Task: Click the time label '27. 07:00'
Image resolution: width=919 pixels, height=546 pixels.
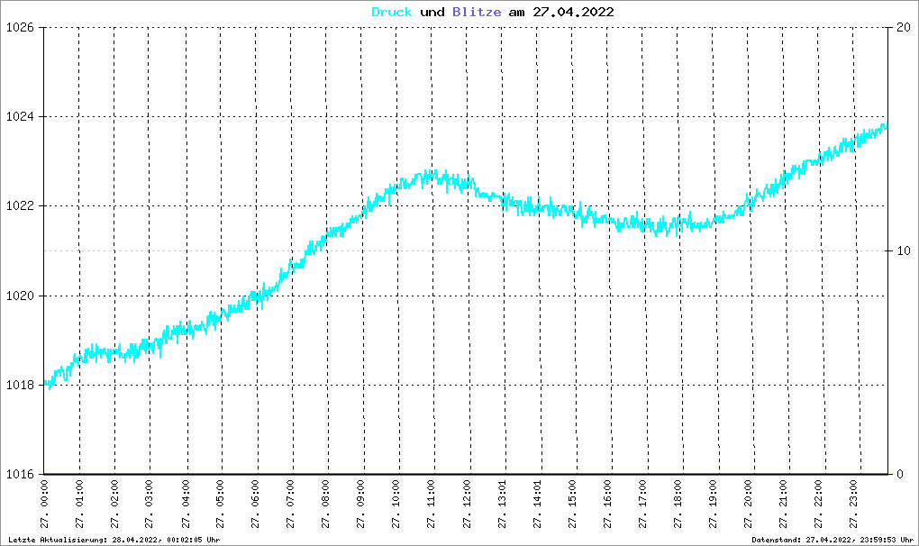Action: [x=291, y=505]
